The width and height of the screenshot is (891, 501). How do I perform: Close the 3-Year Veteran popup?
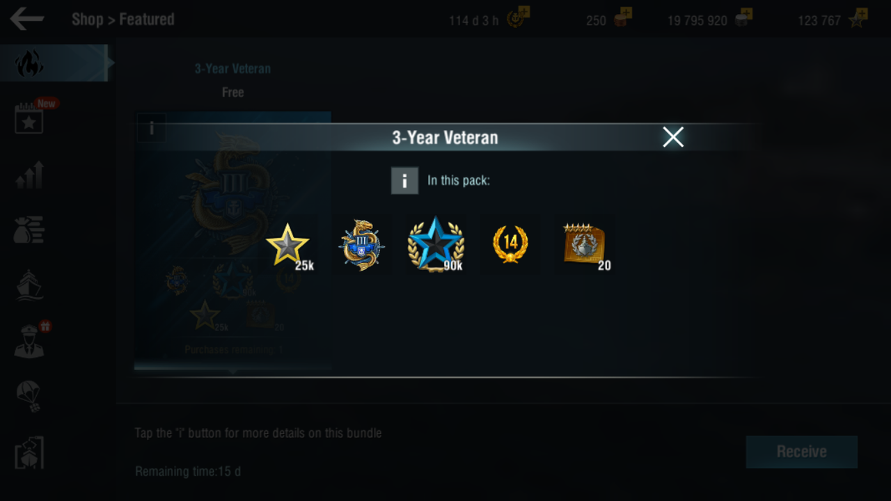[673, 137]
